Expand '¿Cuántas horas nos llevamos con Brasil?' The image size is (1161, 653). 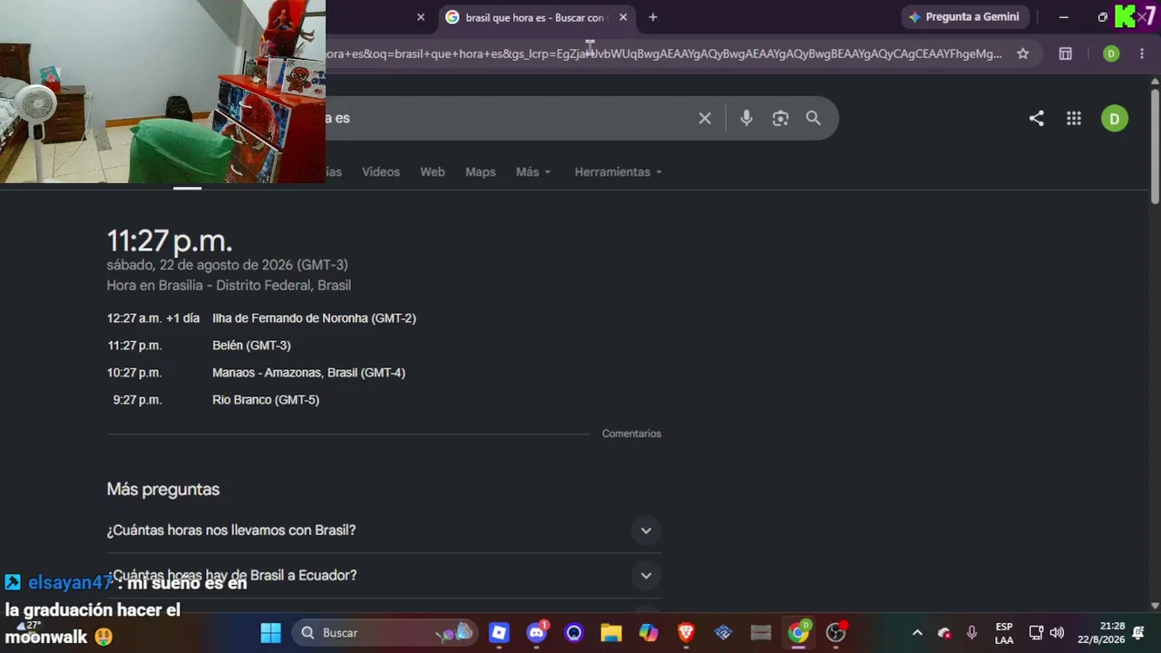click(384, 531)
